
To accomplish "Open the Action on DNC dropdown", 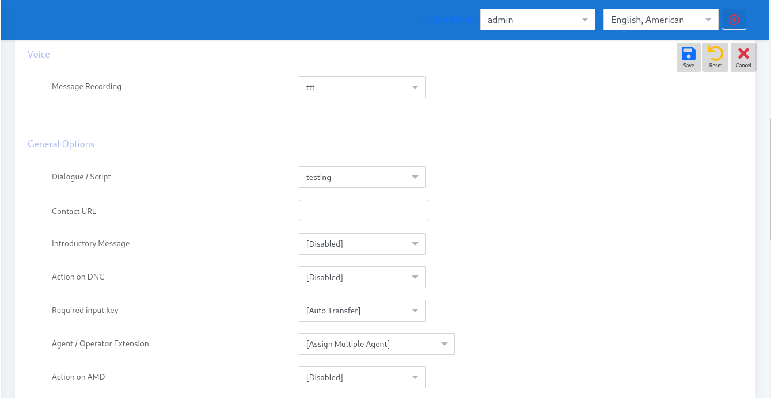I will (x=362, y=277).
